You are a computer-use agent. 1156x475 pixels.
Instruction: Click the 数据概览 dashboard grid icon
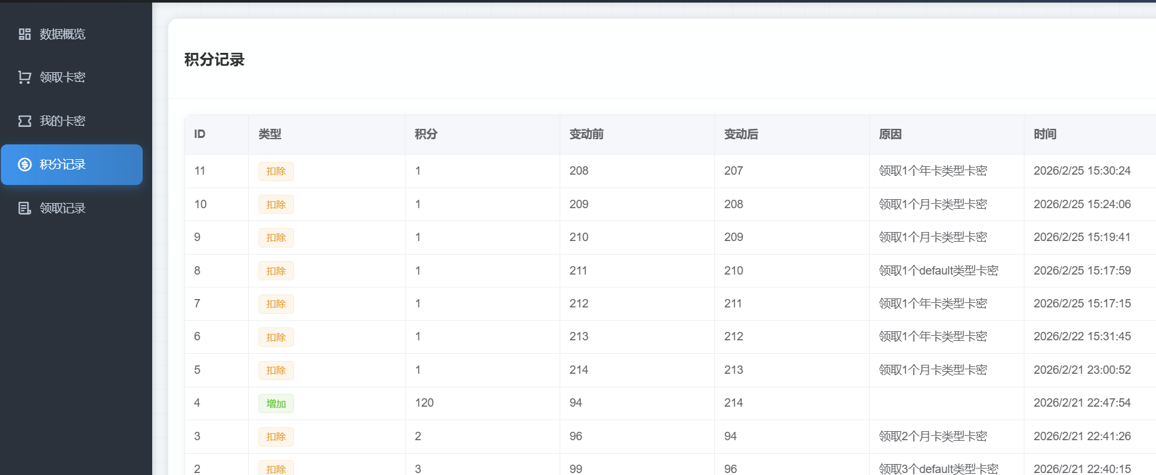tap(24, 34)
